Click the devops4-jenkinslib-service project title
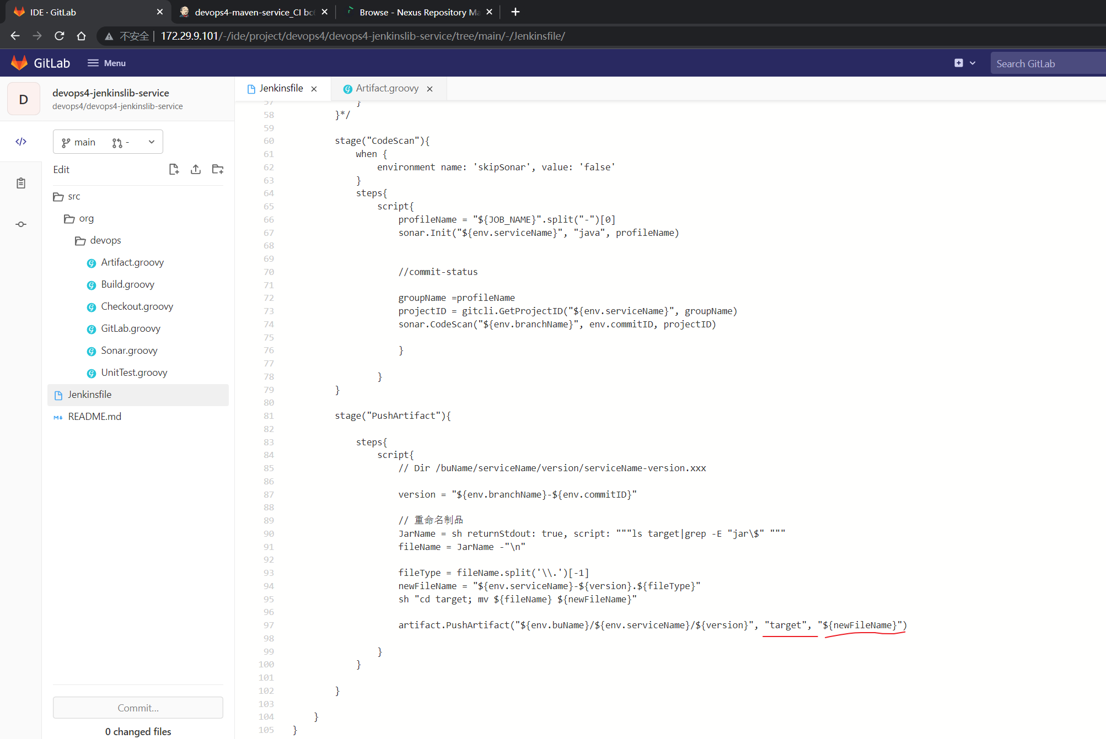Screen dimensions: 1106x739 (x=110, y=93)
